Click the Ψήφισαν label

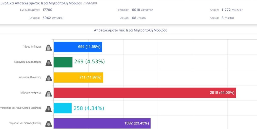coord(123,10)
